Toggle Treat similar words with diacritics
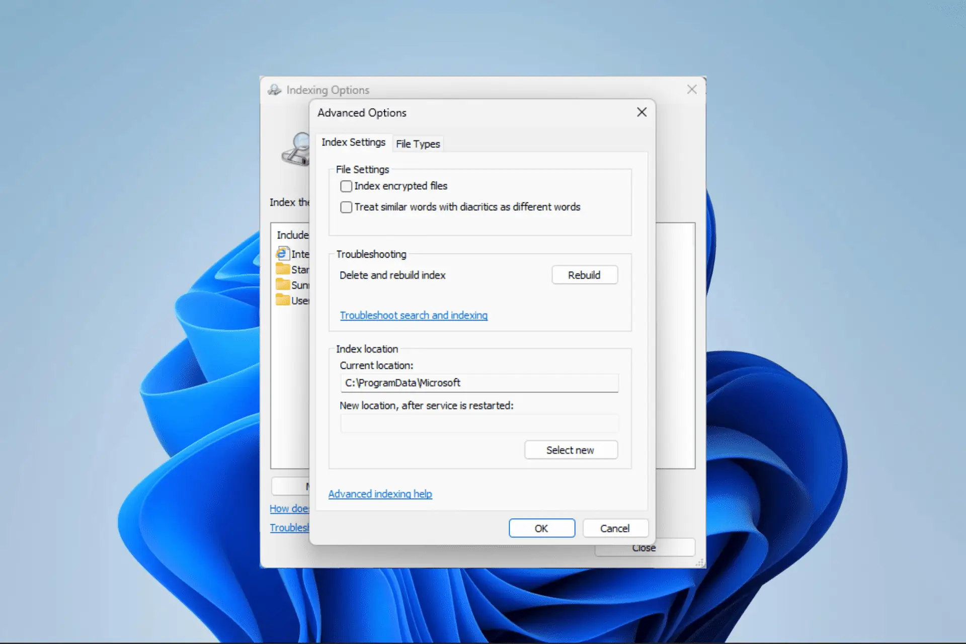This screenshot has height=644, width=966. [x=346, y=207]
